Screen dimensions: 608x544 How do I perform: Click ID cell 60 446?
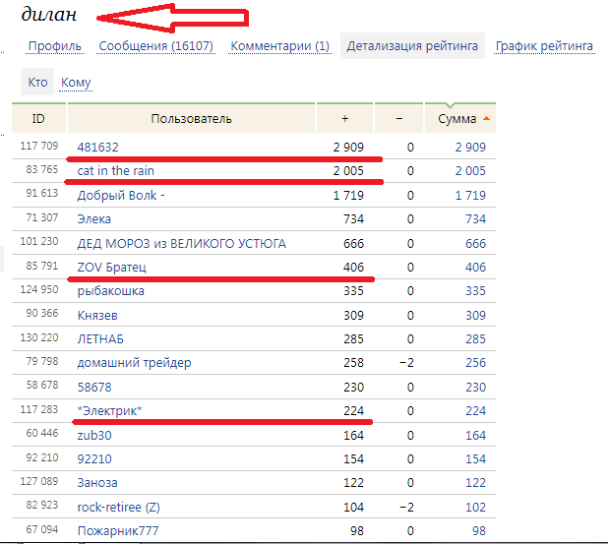pos(42,433)
